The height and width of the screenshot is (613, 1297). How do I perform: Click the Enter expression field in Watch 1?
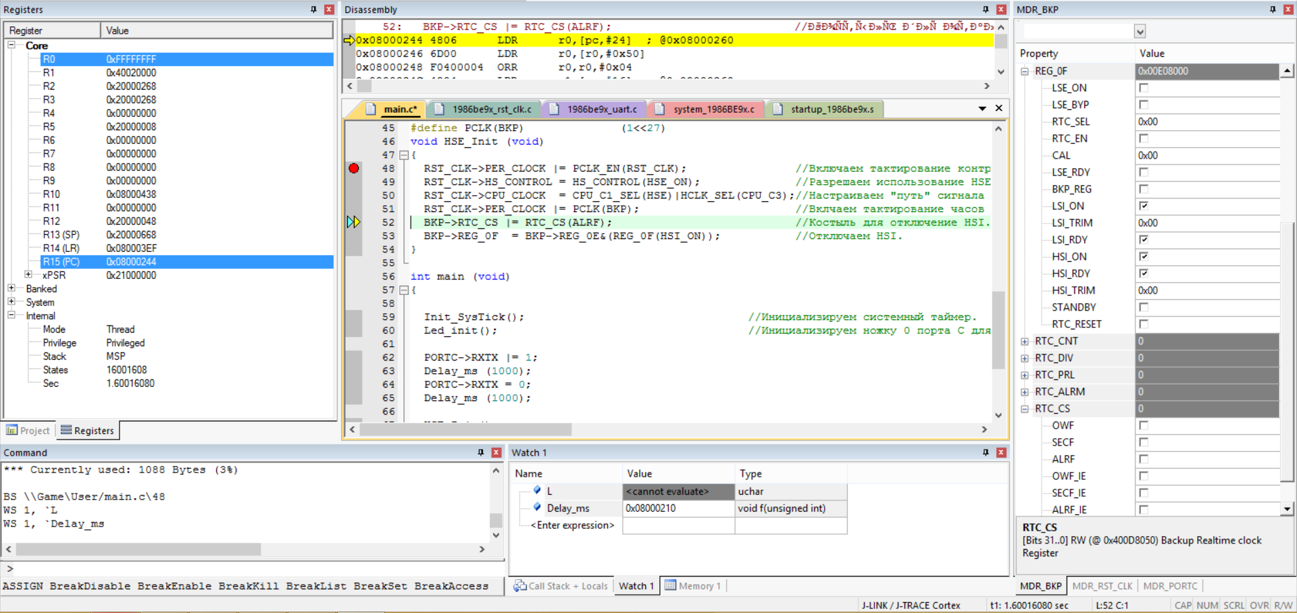coord(572,525)
